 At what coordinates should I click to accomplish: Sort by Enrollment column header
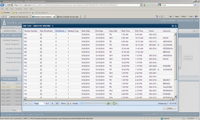(x=60, y=31)
